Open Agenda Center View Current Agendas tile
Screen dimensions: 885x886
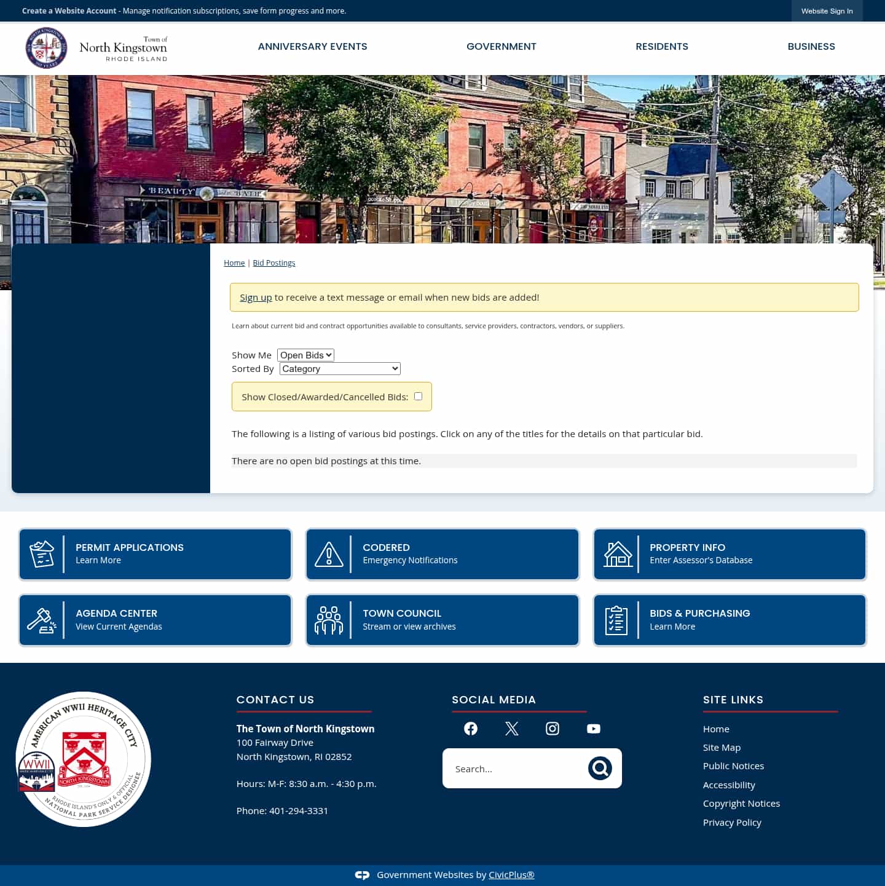tap(155, 620)
